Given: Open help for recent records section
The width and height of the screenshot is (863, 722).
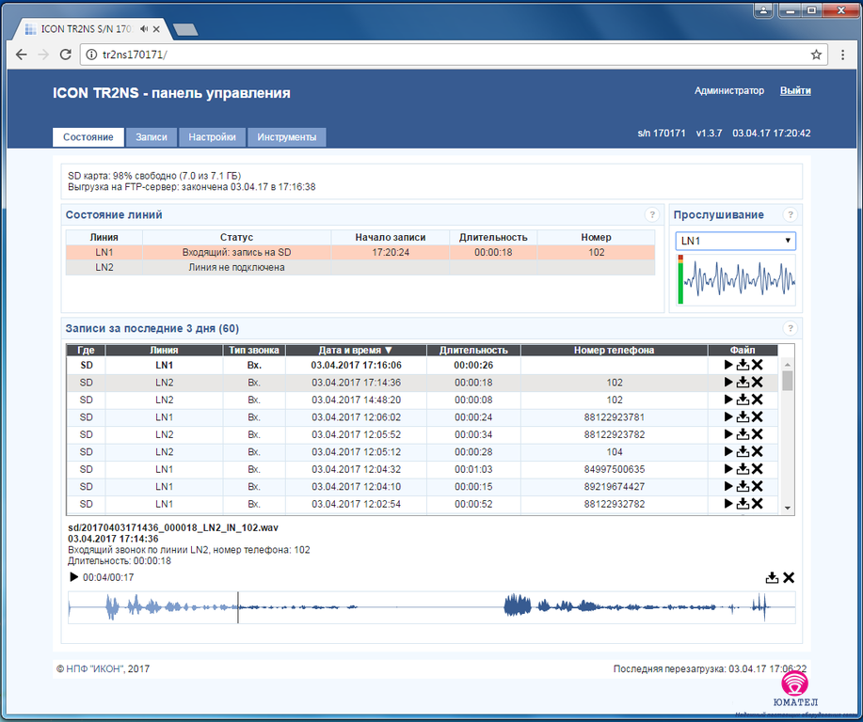Looking at the screenshot, I should (790, 328).
